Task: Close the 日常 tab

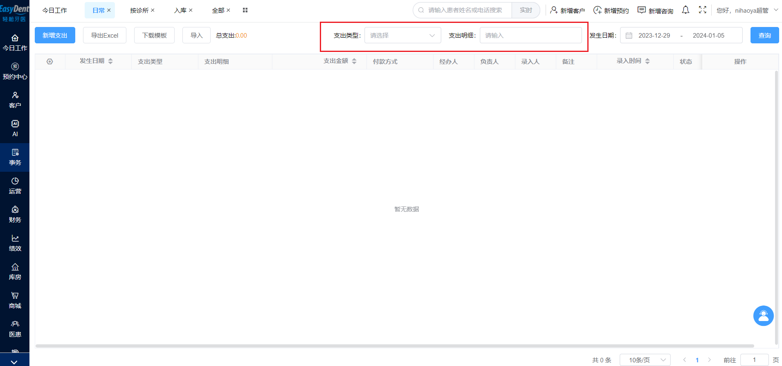Action: (109, 10)
